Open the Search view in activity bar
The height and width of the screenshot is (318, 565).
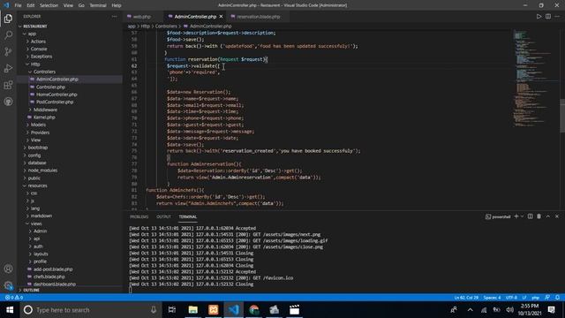[x=8, y=35]
